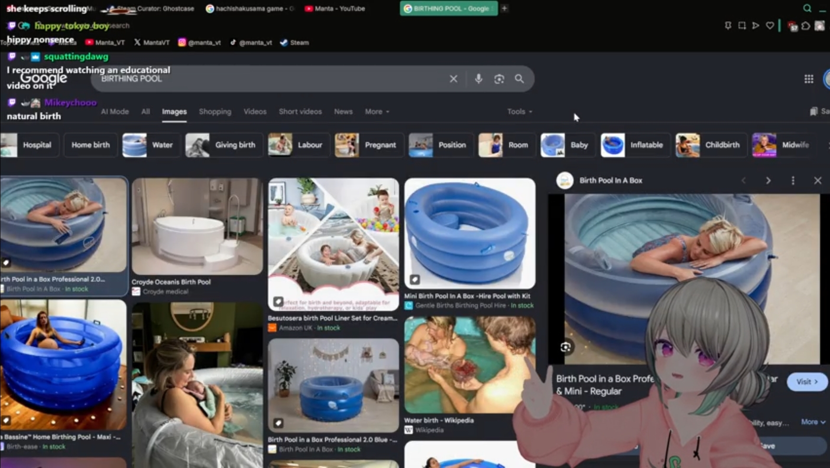This screenshot has width=830, height=468.
Task: Open search by image camera icon
Action: tap(499, 79)
